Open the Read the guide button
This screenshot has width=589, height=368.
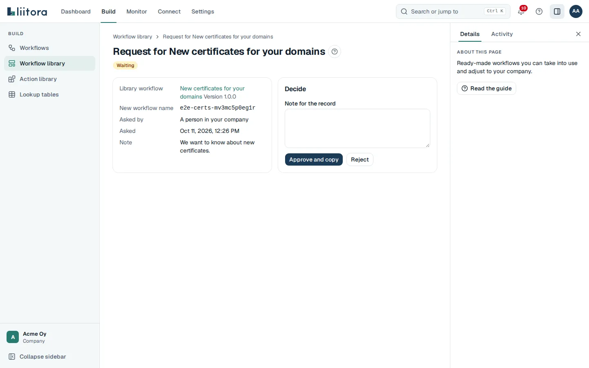[486, 88]
